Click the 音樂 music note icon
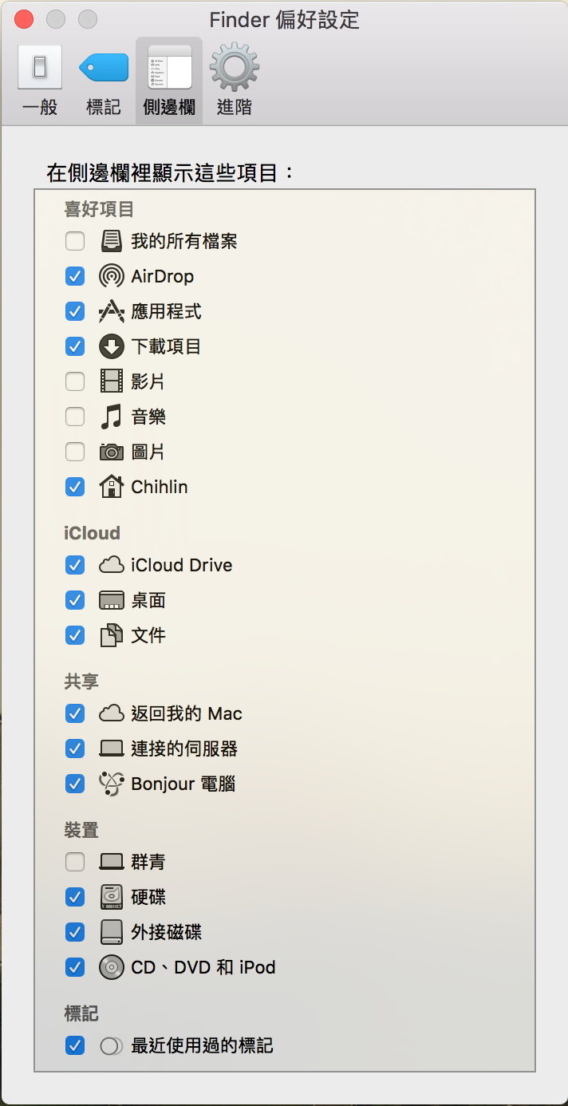 [112, 417]
